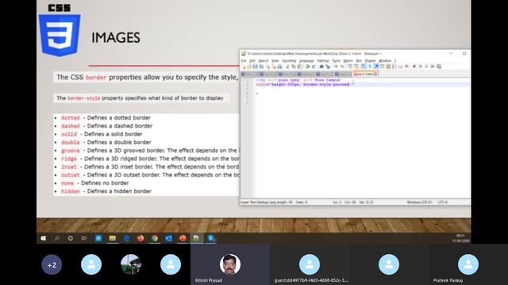Open Find with the binoculars icon
This screenshot has height=285, width=508.
(321, 66)
